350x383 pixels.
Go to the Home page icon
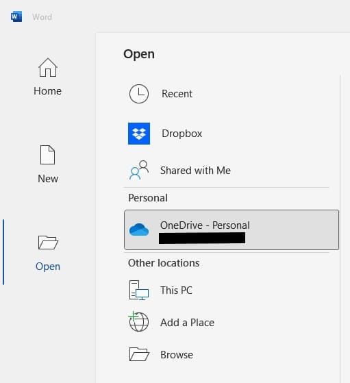pos(48,68)
